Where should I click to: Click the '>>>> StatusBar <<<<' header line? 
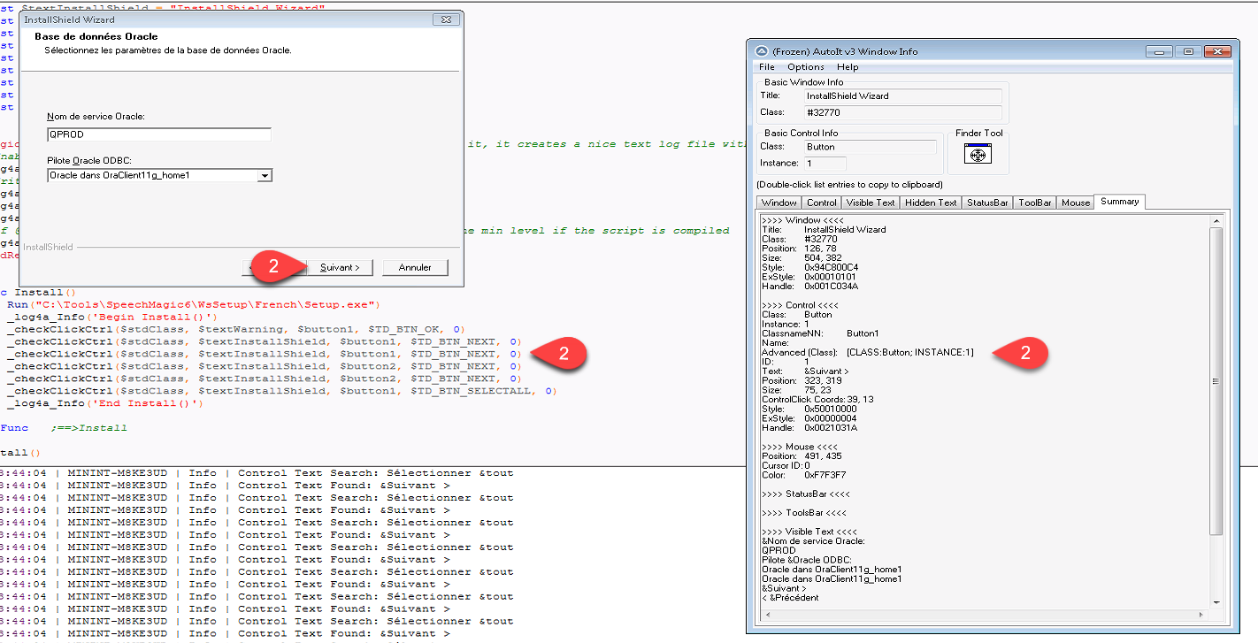tap(806, 494)
